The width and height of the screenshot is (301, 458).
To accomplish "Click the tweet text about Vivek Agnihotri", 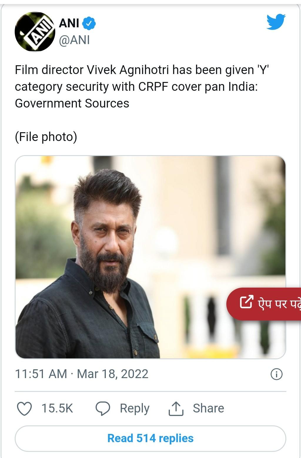I will tap(142, 87).
